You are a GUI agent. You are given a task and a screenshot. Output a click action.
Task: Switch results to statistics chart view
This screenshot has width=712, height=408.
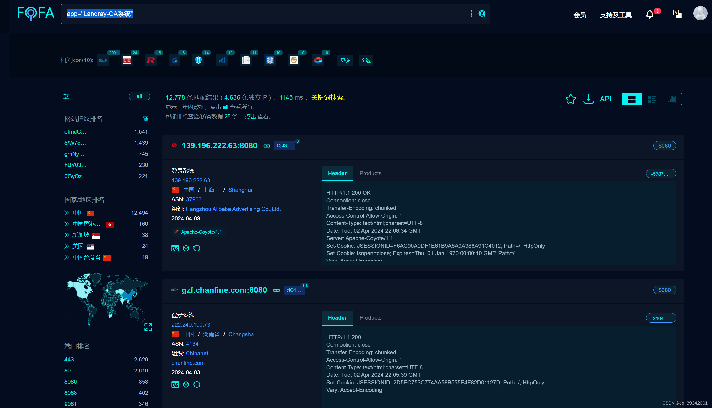[x=672, y=99]
